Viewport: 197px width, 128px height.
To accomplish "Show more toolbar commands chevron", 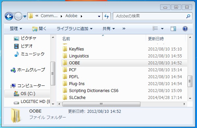I will (124, 29).
